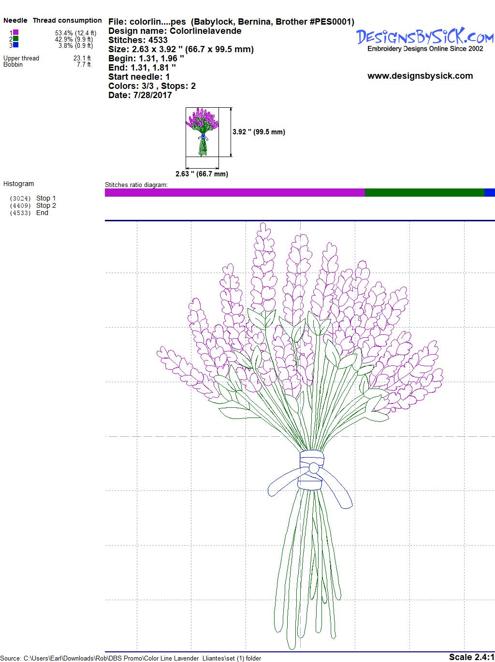Click the blue segment of stitches ratio bar
Viewport: 495px width, 662px height.
click(x=489, y=193)
